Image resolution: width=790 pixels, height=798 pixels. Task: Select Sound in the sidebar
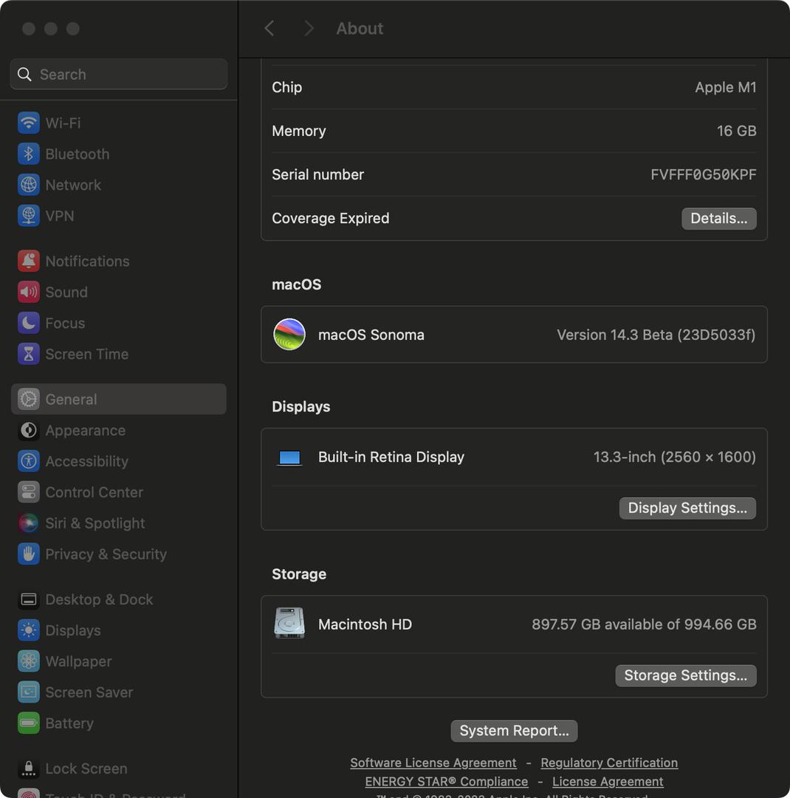click(x=119, y=292)
